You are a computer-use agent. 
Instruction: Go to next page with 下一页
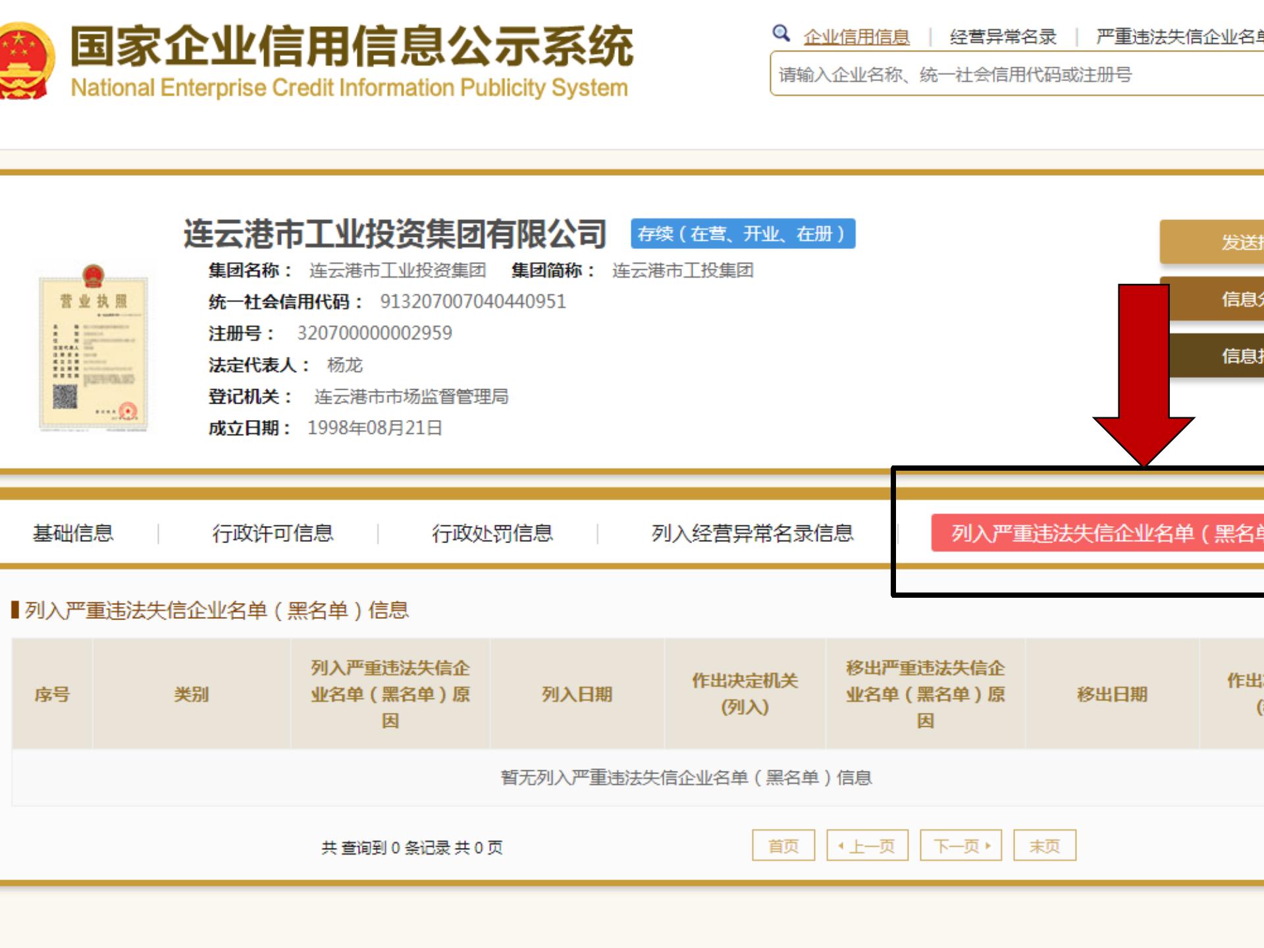pyautogui.click(x=961, y=845)
